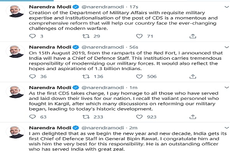Open @narendramodi handle on 56s tweet
Screen dimensions: 230x153
pyautogui.click(x=103, y=47)
